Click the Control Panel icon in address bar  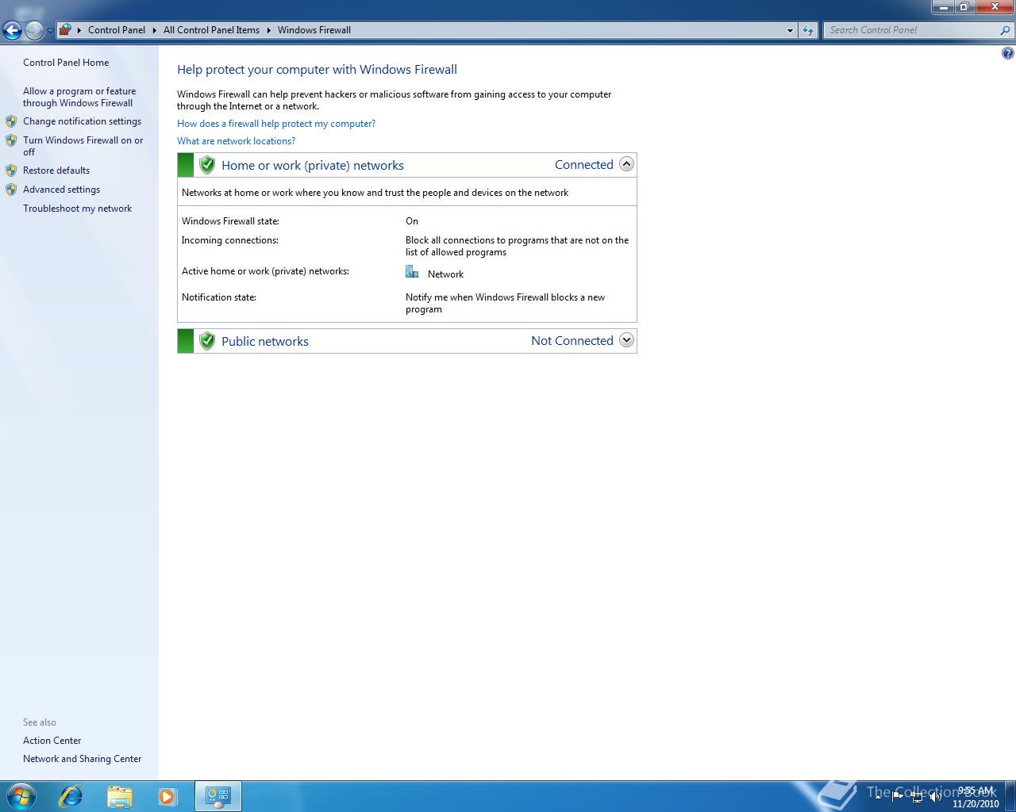pos(65,30)
